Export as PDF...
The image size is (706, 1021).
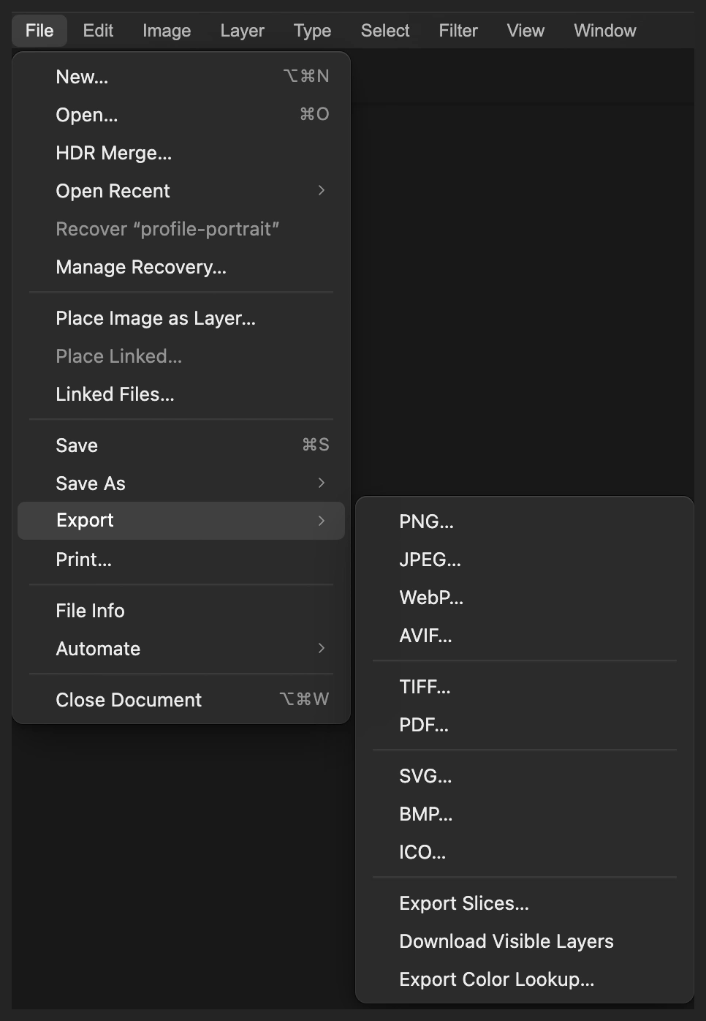pyautogui.click(x=525, y=725)
